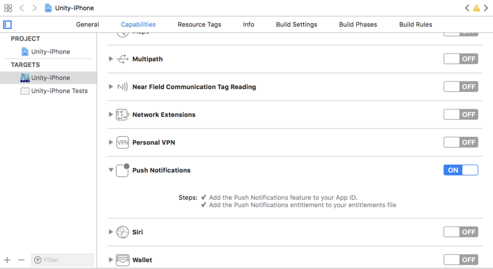Turn off the Push Notifications switch
This screenshot has height=269, width=493.
[461, 170]
